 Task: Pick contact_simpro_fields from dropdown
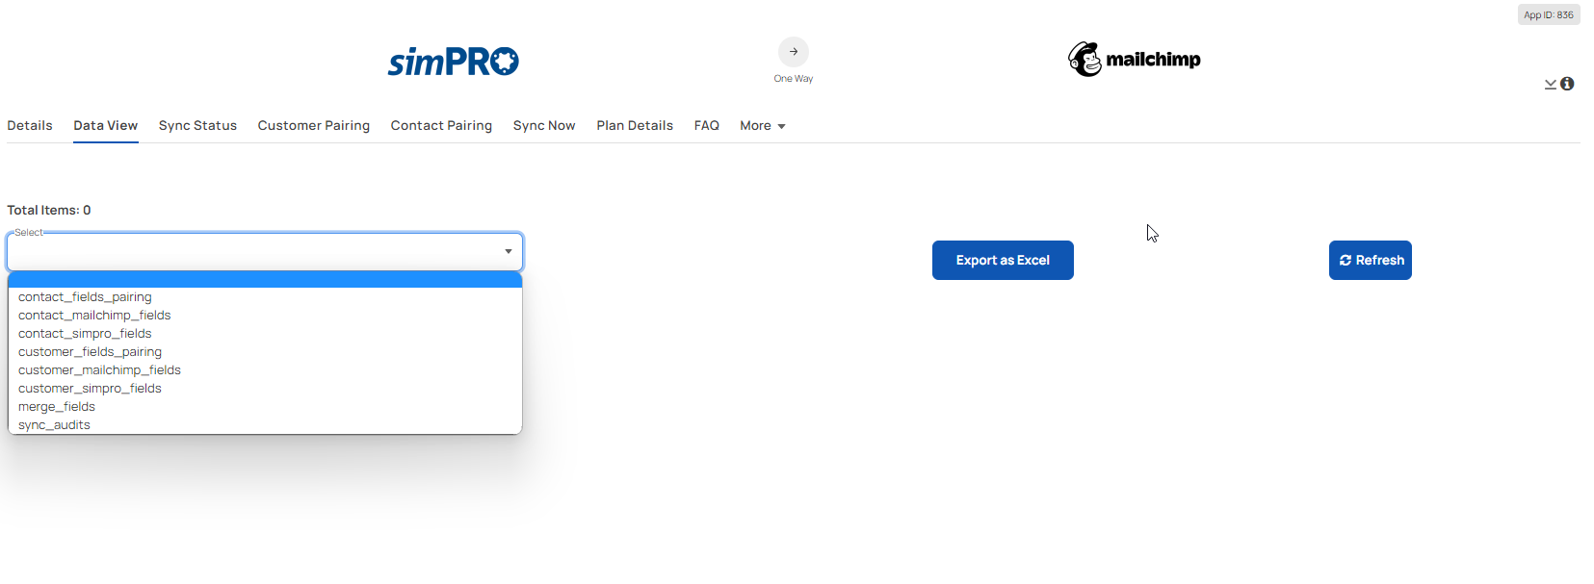coord(265,334)
